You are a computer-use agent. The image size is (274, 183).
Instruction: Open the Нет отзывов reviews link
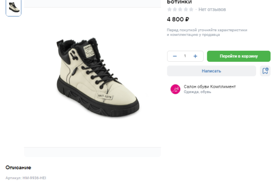tap(212, 10)
